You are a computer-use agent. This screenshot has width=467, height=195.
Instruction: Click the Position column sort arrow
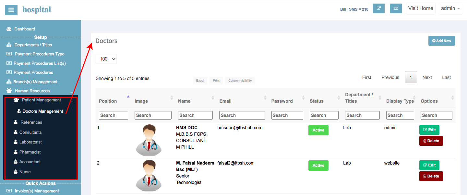[x=128, y=97]
